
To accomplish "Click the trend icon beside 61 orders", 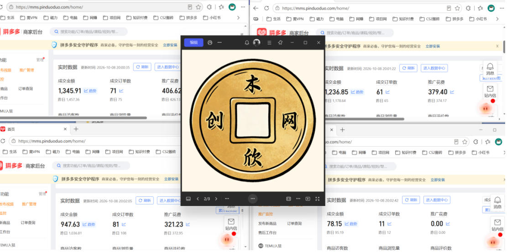I will pos(387,92).
